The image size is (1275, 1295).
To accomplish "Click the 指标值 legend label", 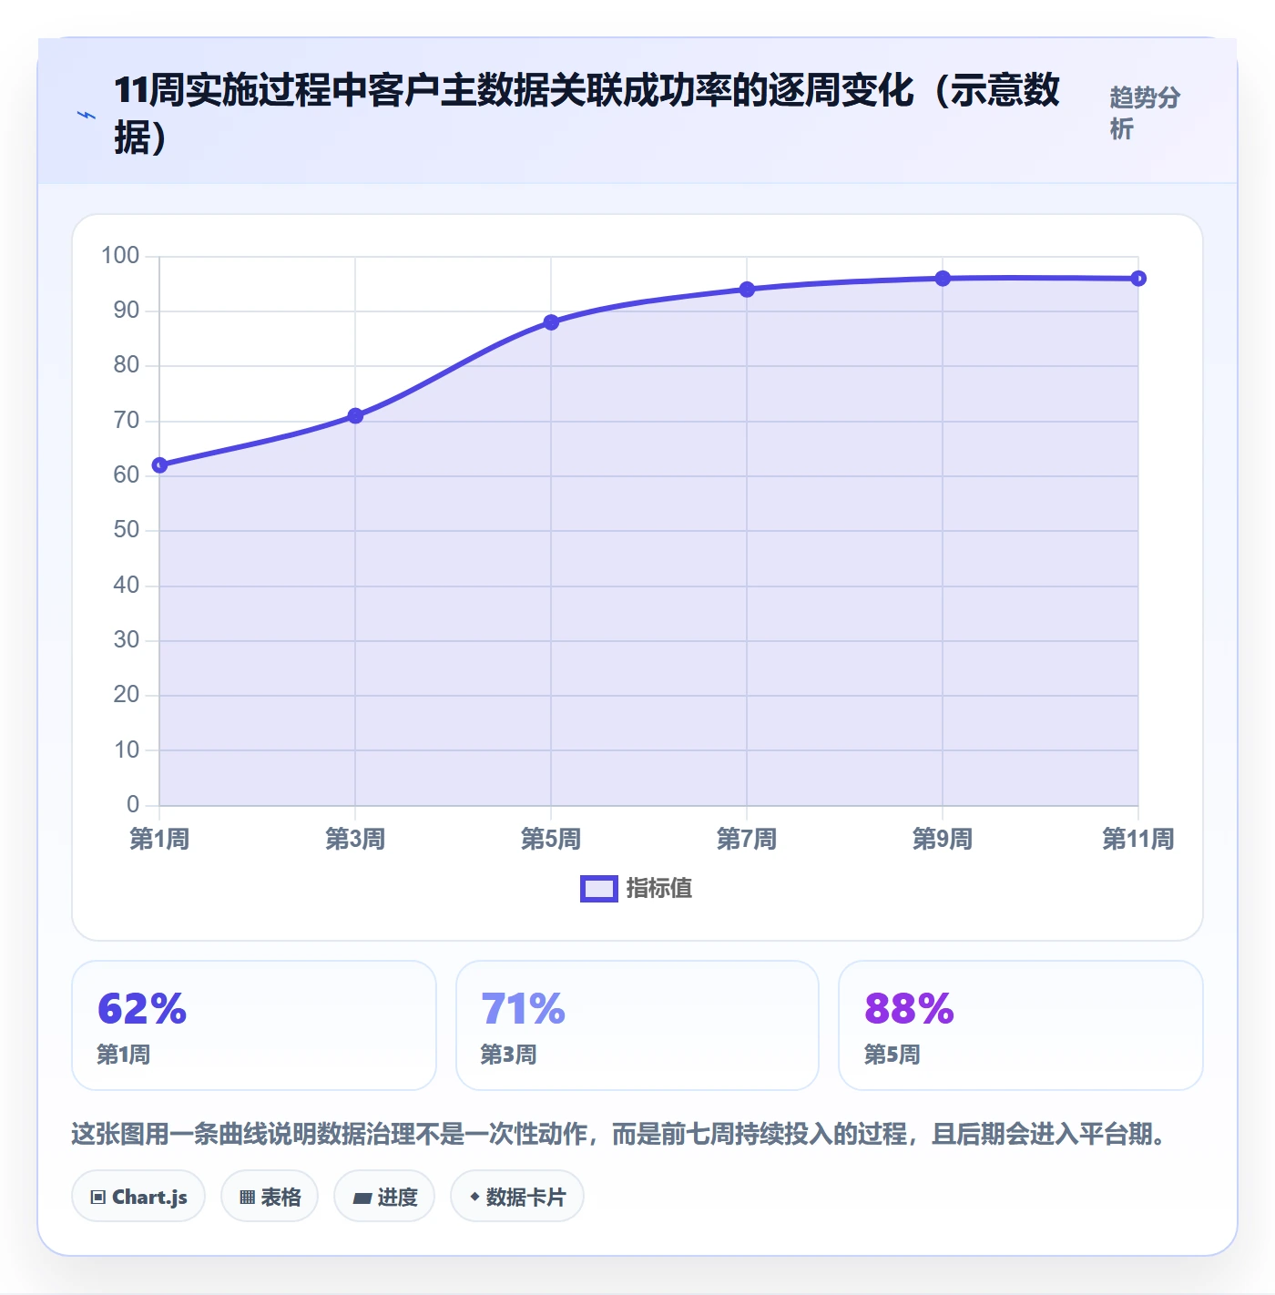I will pos(659,888).
